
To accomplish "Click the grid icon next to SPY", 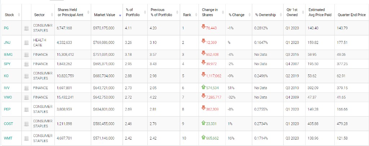I will (x=26, y=64).
